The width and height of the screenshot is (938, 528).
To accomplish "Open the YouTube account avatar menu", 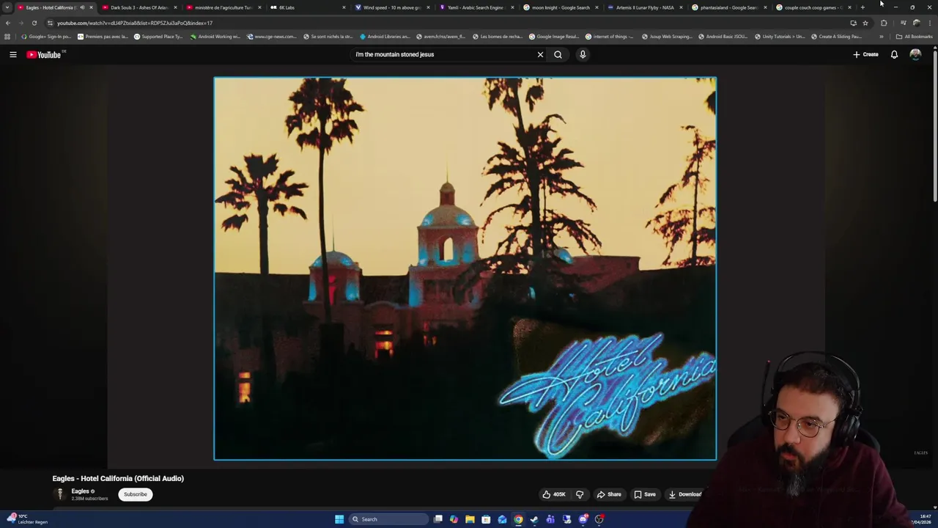I will tap(915, 54).
